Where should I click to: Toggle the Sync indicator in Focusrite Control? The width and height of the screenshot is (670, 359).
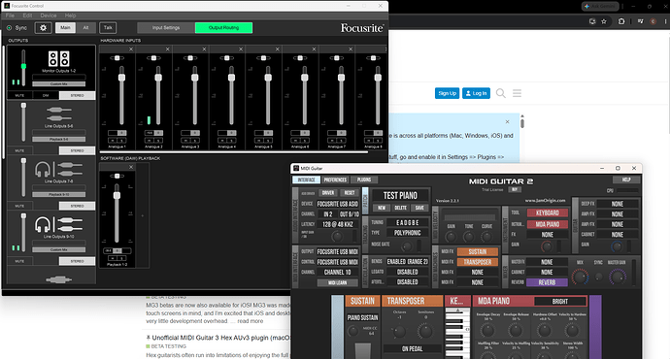tap(10, 28)
